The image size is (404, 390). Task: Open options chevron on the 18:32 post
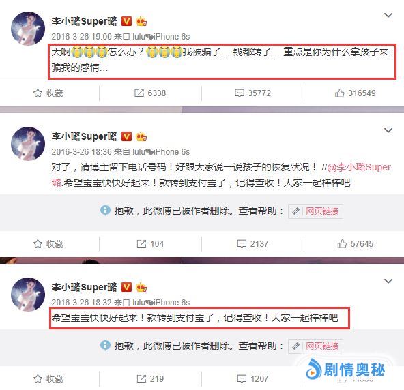pos(388,281)
